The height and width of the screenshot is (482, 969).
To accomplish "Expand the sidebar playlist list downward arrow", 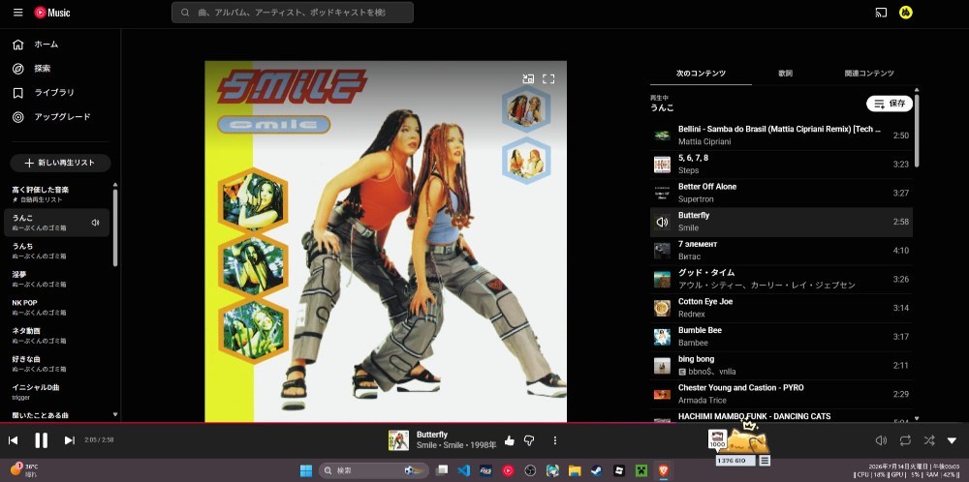I will 115,414.
